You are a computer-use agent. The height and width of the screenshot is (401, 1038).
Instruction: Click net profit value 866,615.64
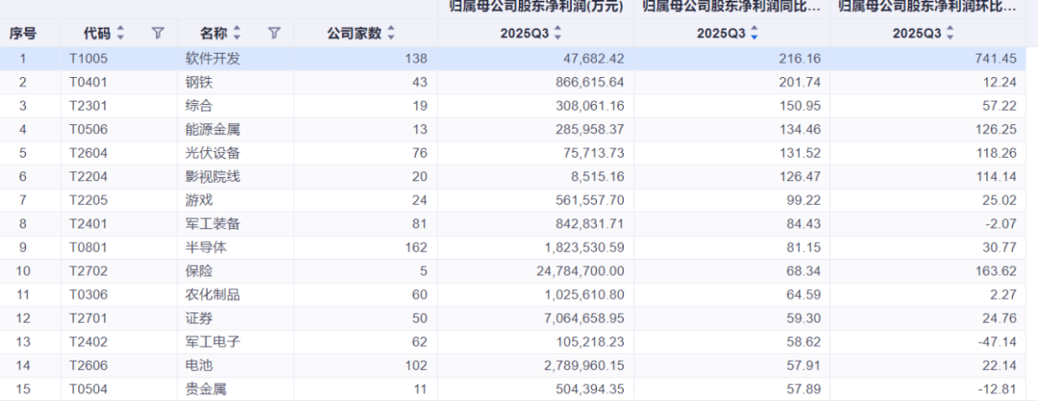[x=590, y=82]
